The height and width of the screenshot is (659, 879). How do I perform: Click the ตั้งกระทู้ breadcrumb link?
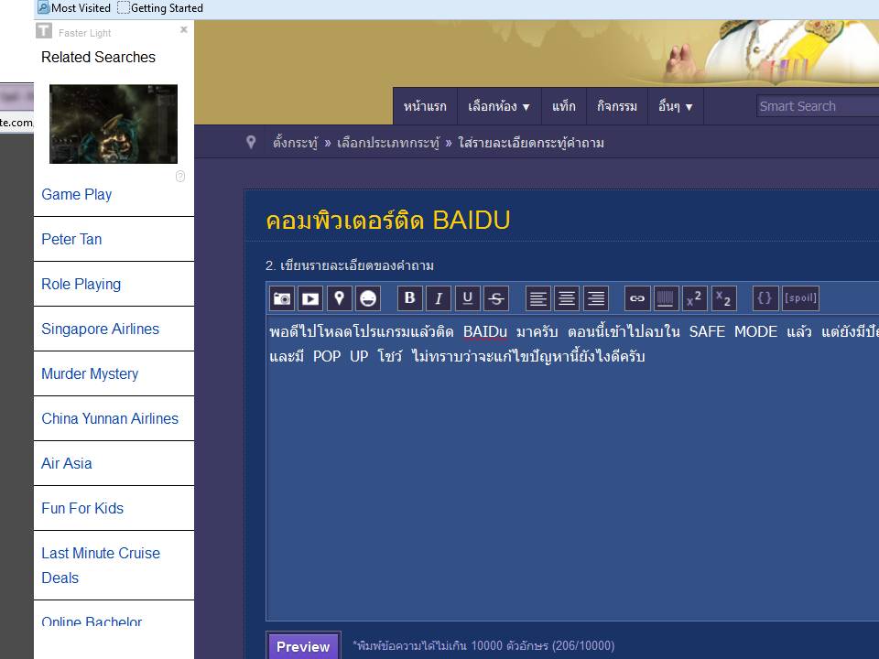tap(296, 143)
